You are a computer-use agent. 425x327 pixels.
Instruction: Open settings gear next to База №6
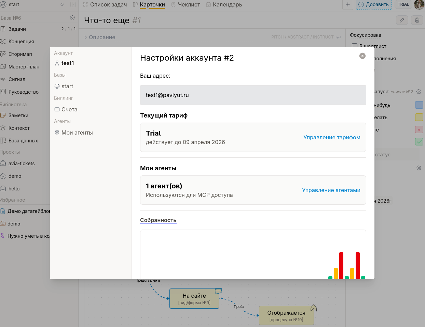(x=72, y=18)
